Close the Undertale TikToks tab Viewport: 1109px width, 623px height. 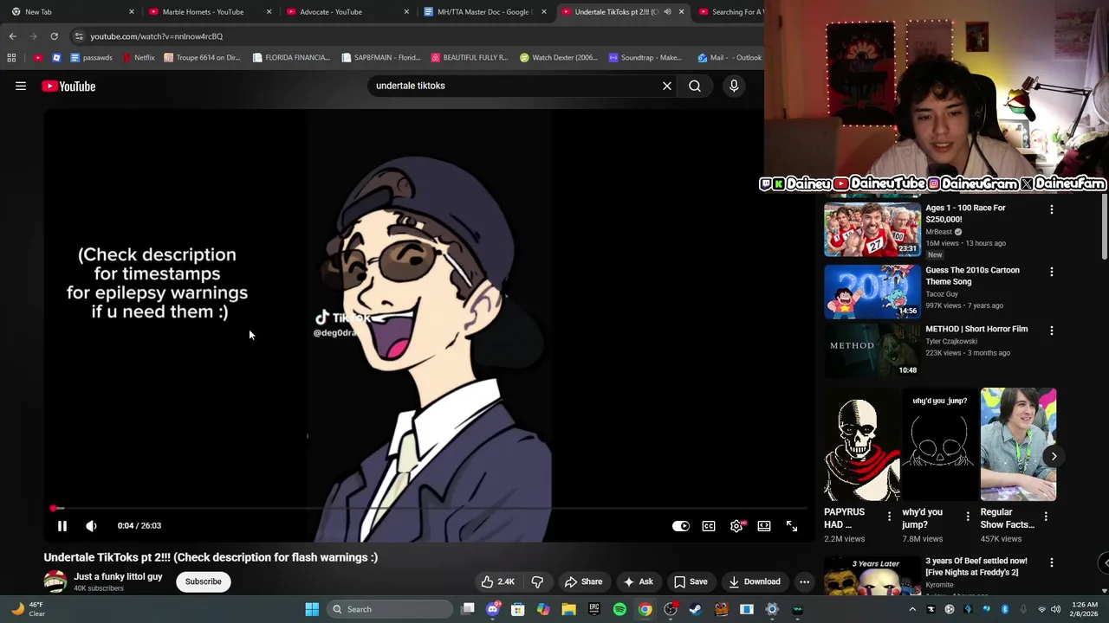pyautogui.click(x=681, y=12)
